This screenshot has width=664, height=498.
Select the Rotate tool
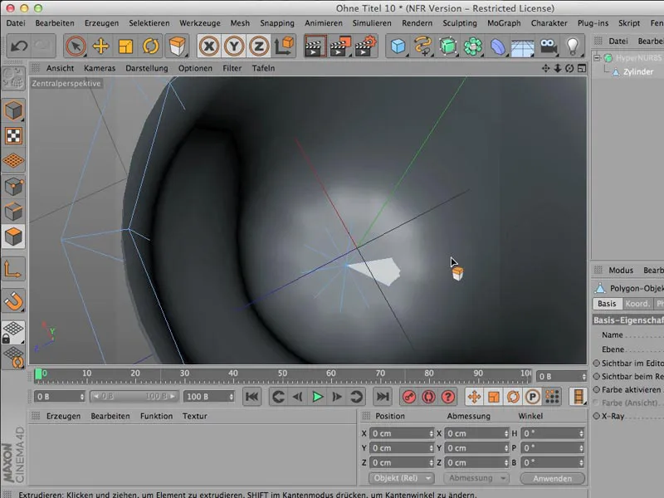click(x=151, y=46)
